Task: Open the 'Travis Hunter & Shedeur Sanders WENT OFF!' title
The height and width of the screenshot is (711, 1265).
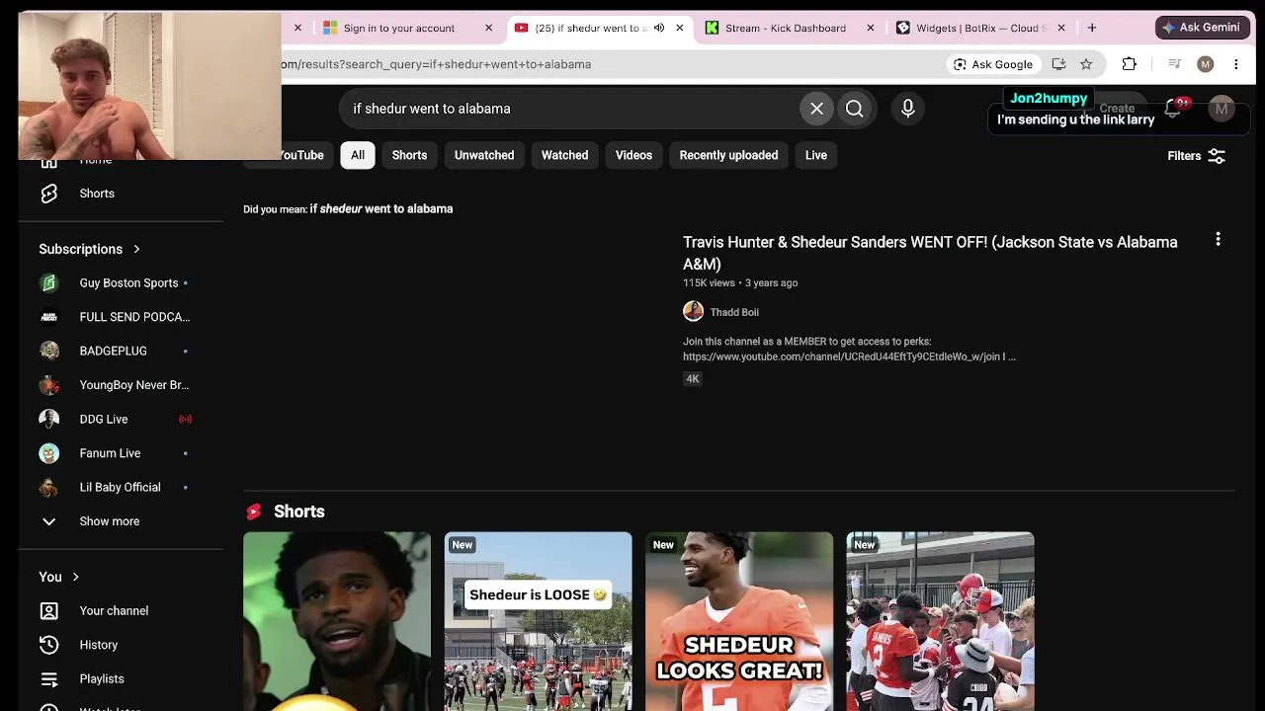Action: pyautogui.click(x=930, y=253)
